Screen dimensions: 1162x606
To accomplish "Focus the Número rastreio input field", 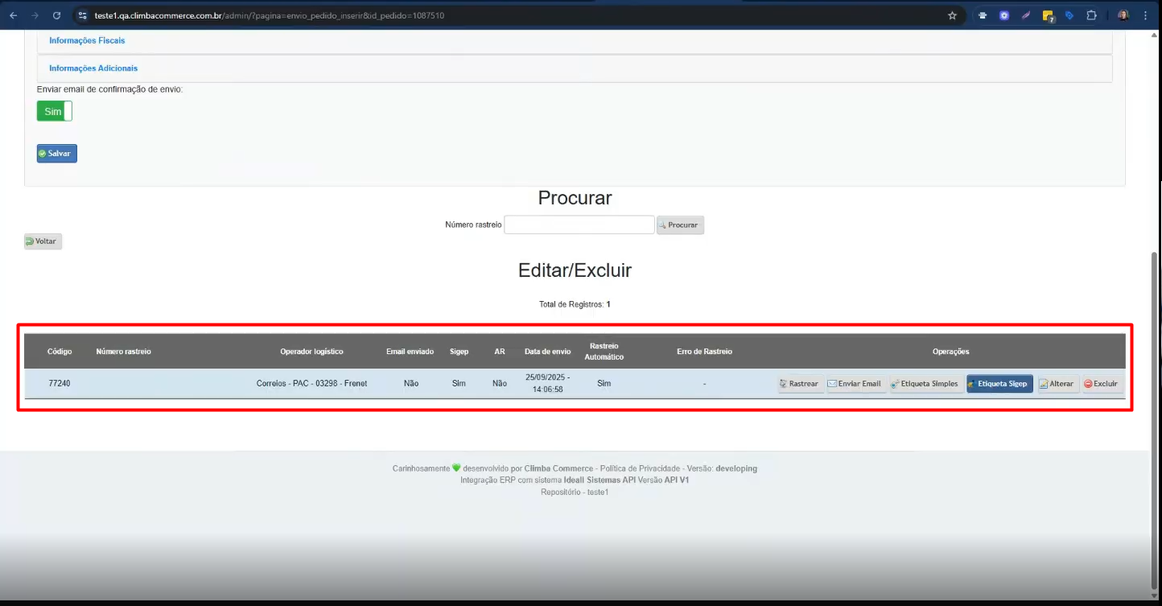I will [x=579, y=225].
